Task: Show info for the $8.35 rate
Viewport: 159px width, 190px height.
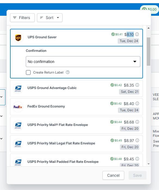Action: tap(137, 85)
